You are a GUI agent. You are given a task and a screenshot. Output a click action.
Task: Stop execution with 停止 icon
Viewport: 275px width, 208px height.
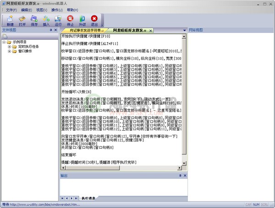70,21
